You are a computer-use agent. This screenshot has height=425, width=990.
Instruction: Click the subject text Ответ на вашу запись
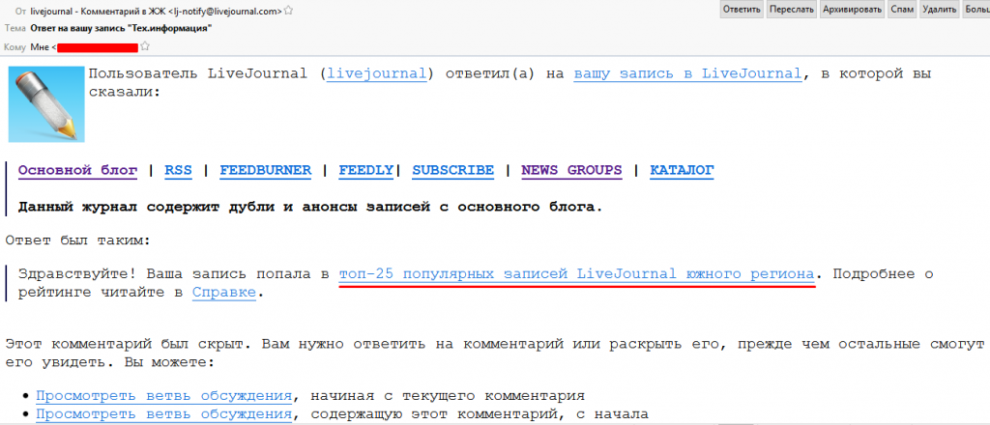point(121,28)
